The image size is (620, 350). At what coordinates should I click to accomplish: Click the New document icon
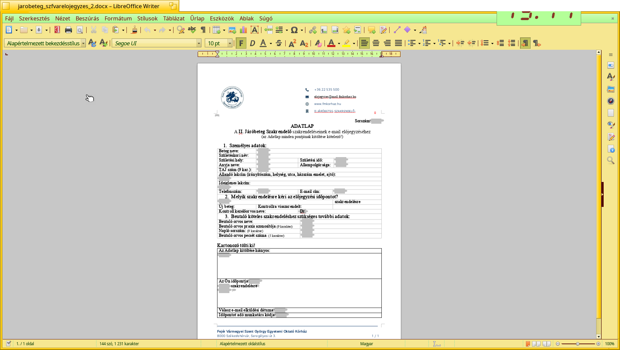click(x=9, y=30)
